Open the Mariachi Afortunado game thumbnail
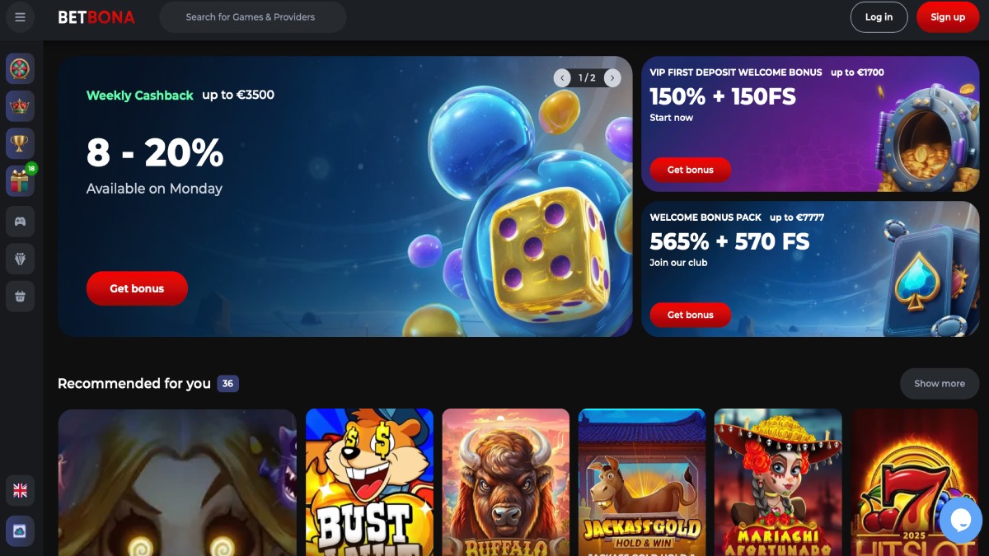Viewport: 989px width, 556px height. pyautogui.click(x=778, y=483)
